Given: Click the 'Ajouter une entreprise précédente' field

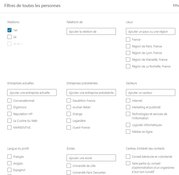Looking at the screenshot, I should [91, 92].
